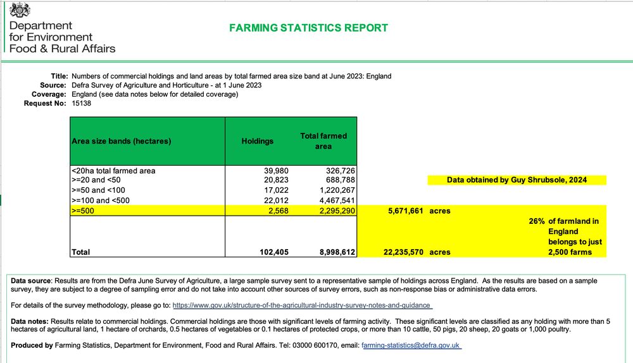633x363 pixels.
Task: Click the 'Title:' label
Action: [x=59, y=76]
